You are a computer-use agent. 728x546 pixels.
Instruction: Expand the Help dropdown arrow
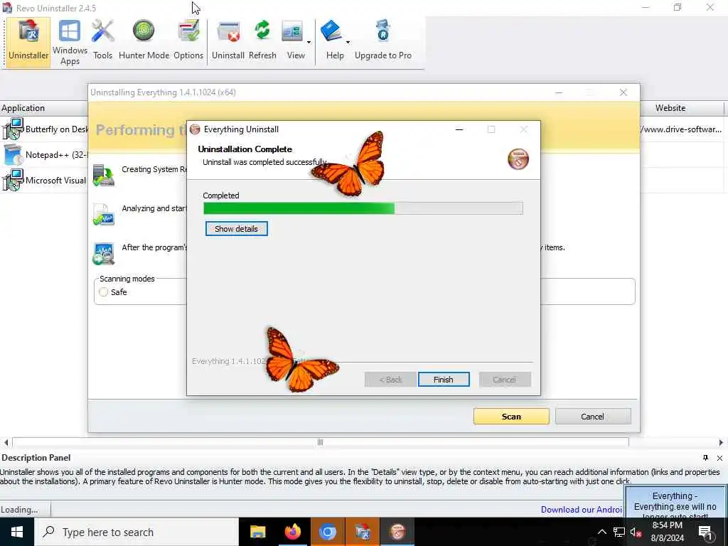[348, 42]
